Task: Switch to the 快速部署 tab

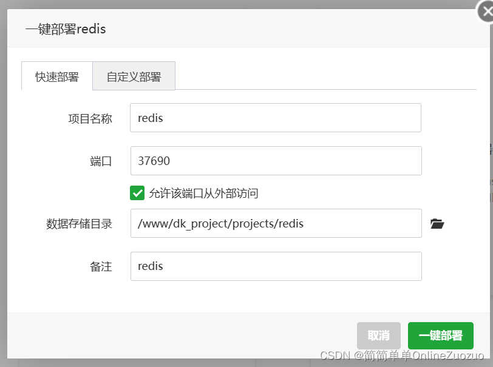Action: click(57, 76)
